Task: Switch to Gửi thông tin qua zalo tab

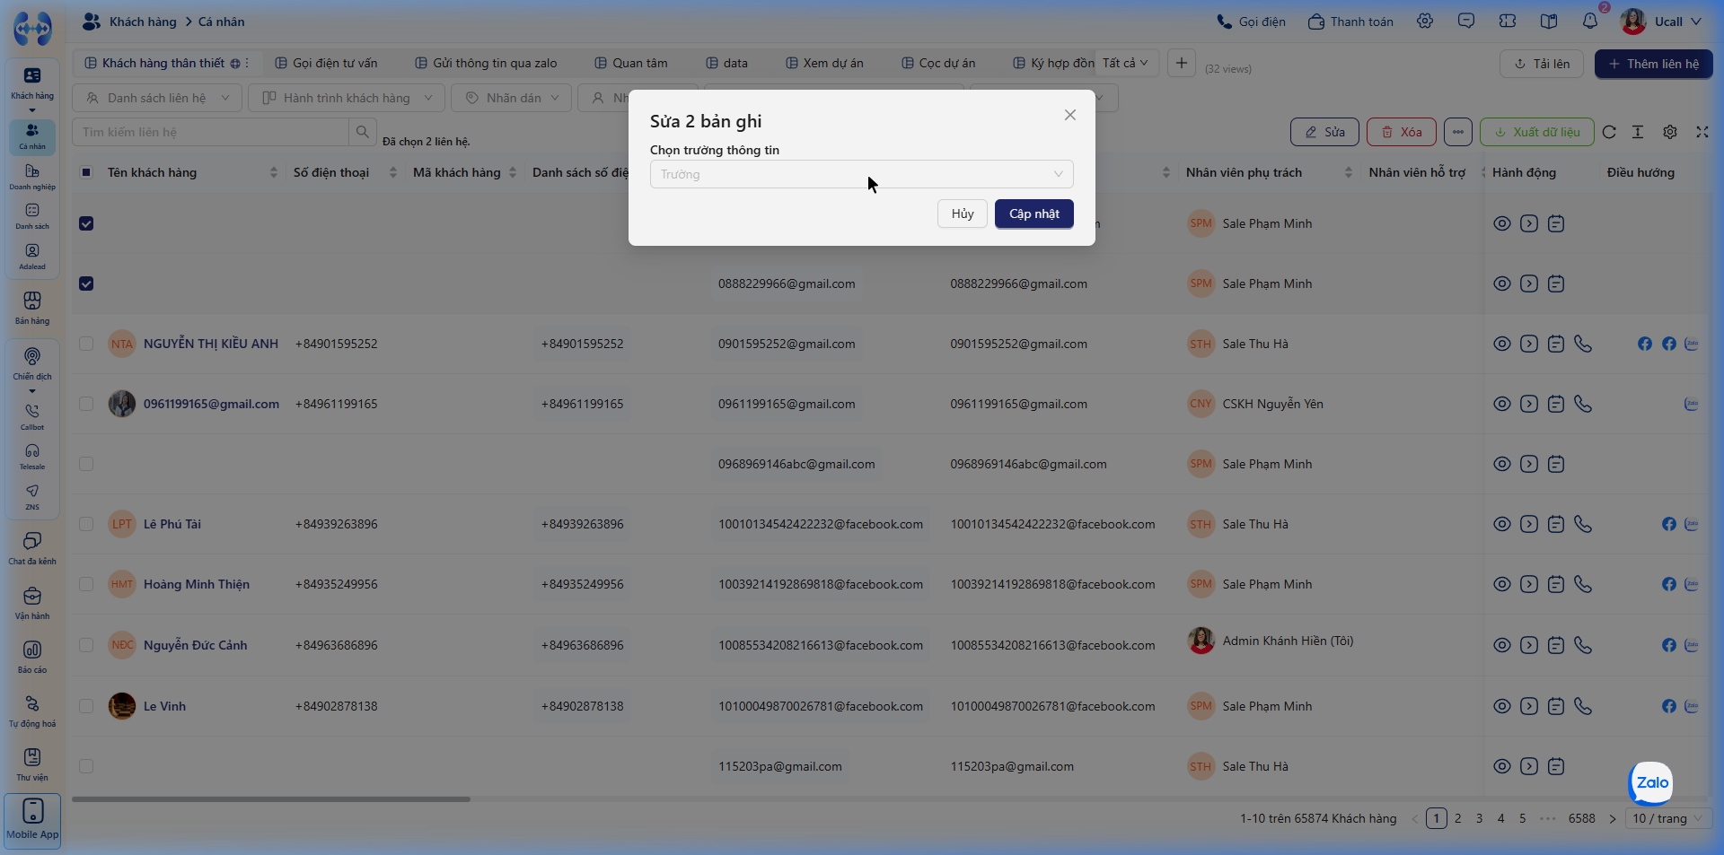Action: (x=487, y=63)
